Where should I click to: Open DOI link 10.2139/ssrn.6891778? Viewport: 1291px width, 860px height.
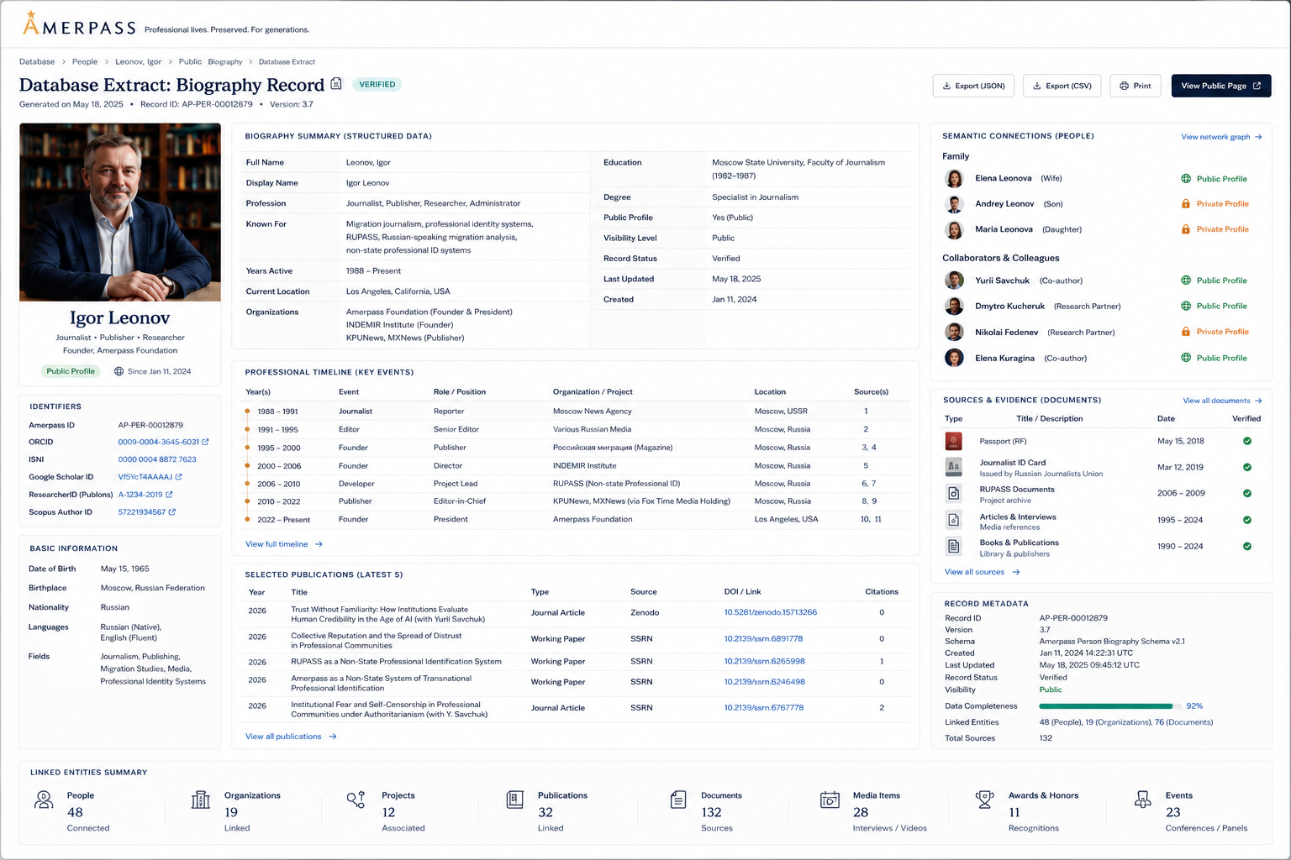tap(763, 639)
